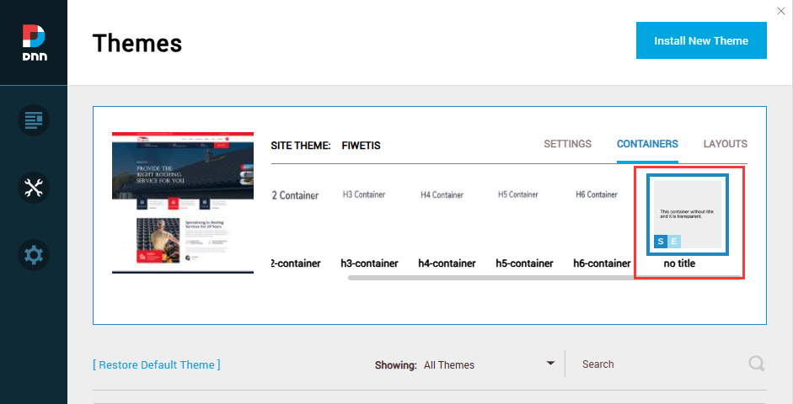Switch to the Settings tab

(x=567, y=144)
